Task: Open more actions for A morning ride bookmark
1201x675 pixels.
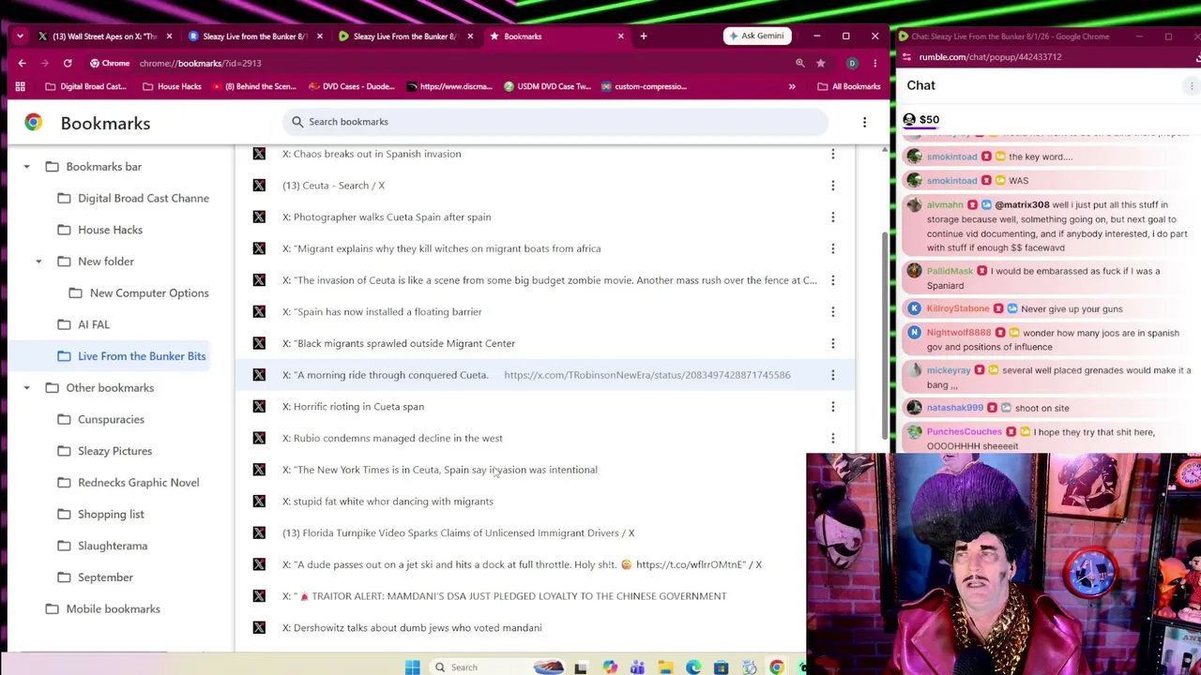Action: (832, 375)
